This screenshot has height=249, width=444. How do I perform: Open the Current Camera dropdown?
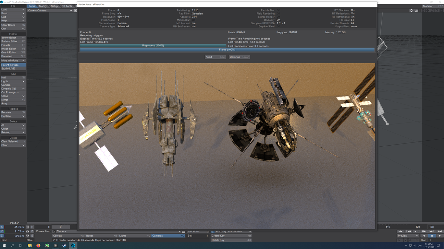(50, 10)
